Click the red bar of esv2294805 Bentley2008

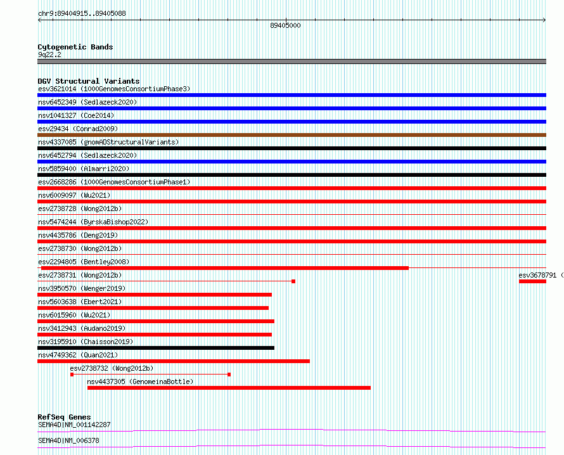pos(225,268)
